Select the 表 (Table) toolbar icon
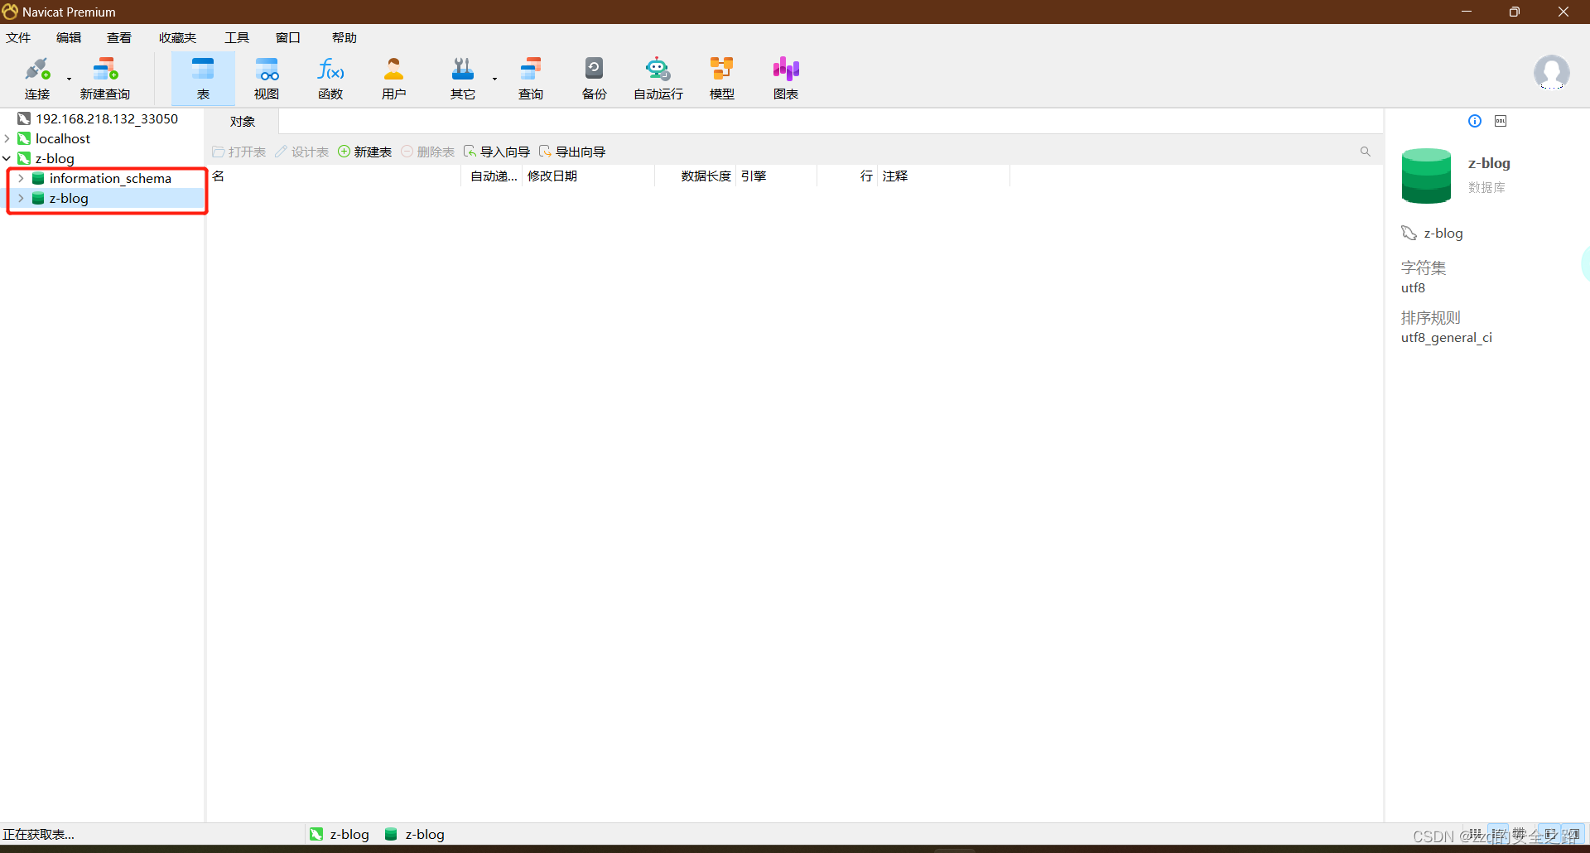Image resolution: width=1590 pixels, height=853 pixels. coord(203,79)
